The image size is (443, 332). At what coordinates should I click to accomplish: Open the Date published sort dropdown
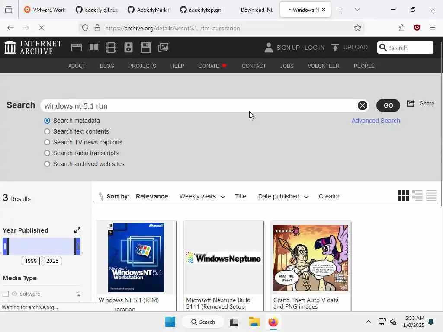(283, 196)
